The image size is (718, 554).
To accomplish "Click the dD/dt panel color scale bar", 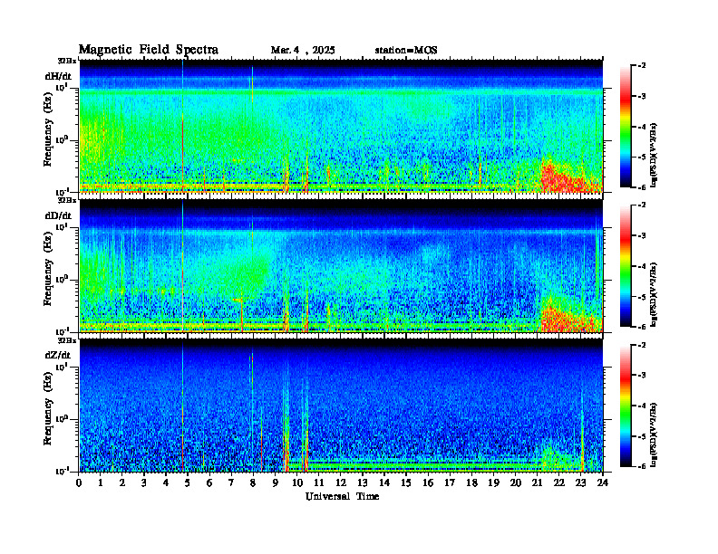I will click(626, 266).
